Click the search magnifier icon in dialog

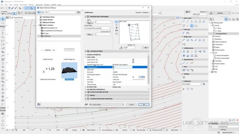46,12
